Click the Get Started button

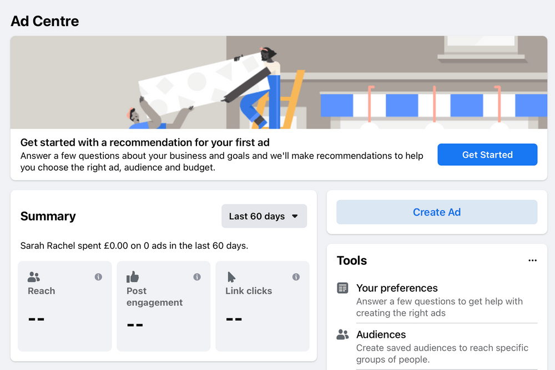(x=487, y=155)
